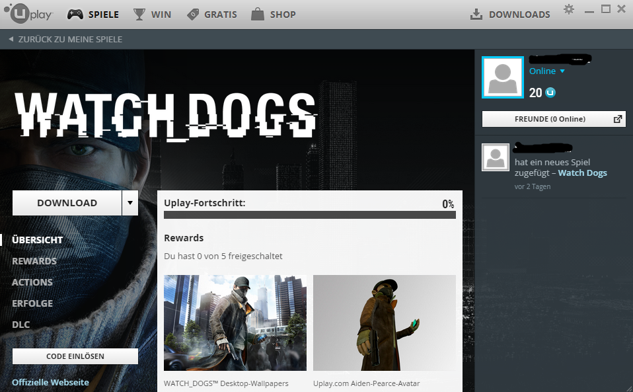Close the Uplay window

621,9
